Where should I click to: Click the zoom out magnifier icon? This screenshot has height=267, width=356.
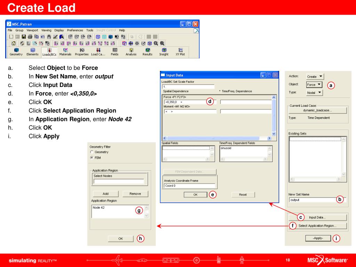click(156, 43)
